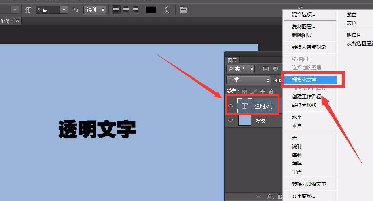373x201 pixels.
Task: Select 转换为智能对象 menu entry
Action: (309, 47)
